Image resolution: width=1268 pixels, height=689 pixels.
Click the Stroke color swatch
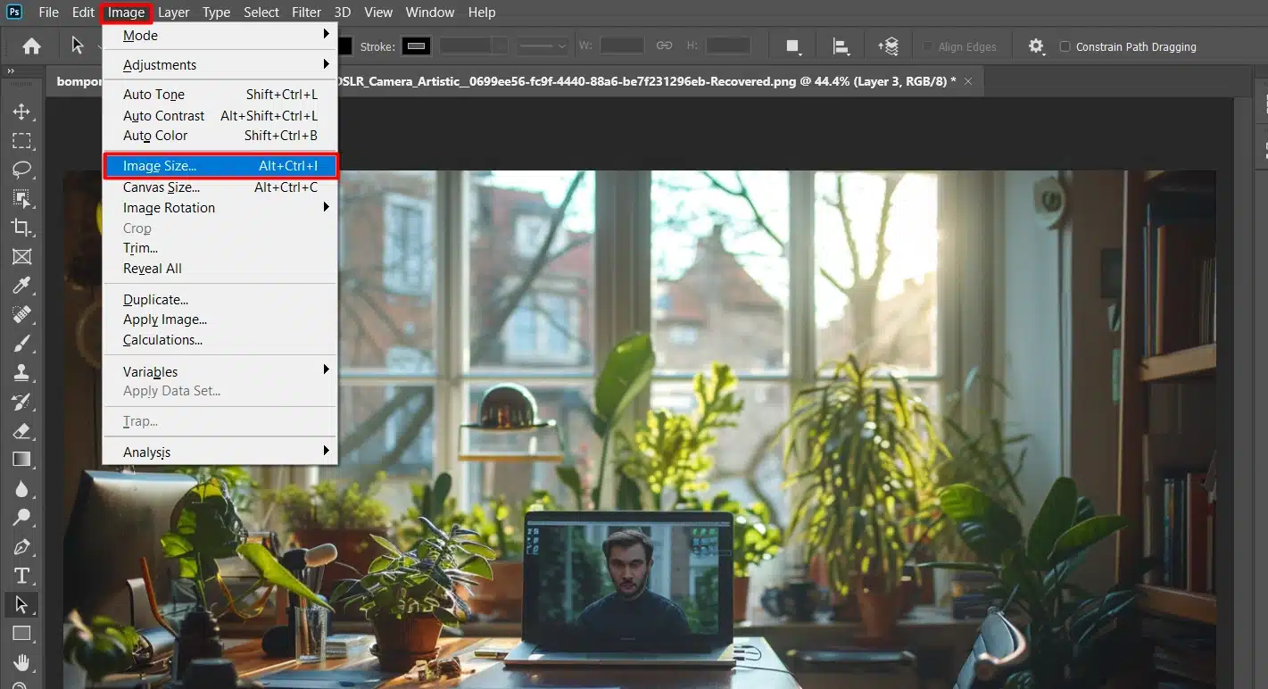(x=416, y=46)
